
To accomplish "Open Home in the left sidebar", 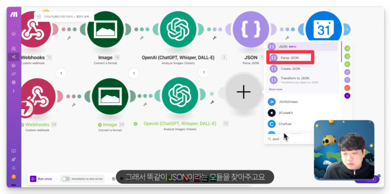I will coord(14,34).
